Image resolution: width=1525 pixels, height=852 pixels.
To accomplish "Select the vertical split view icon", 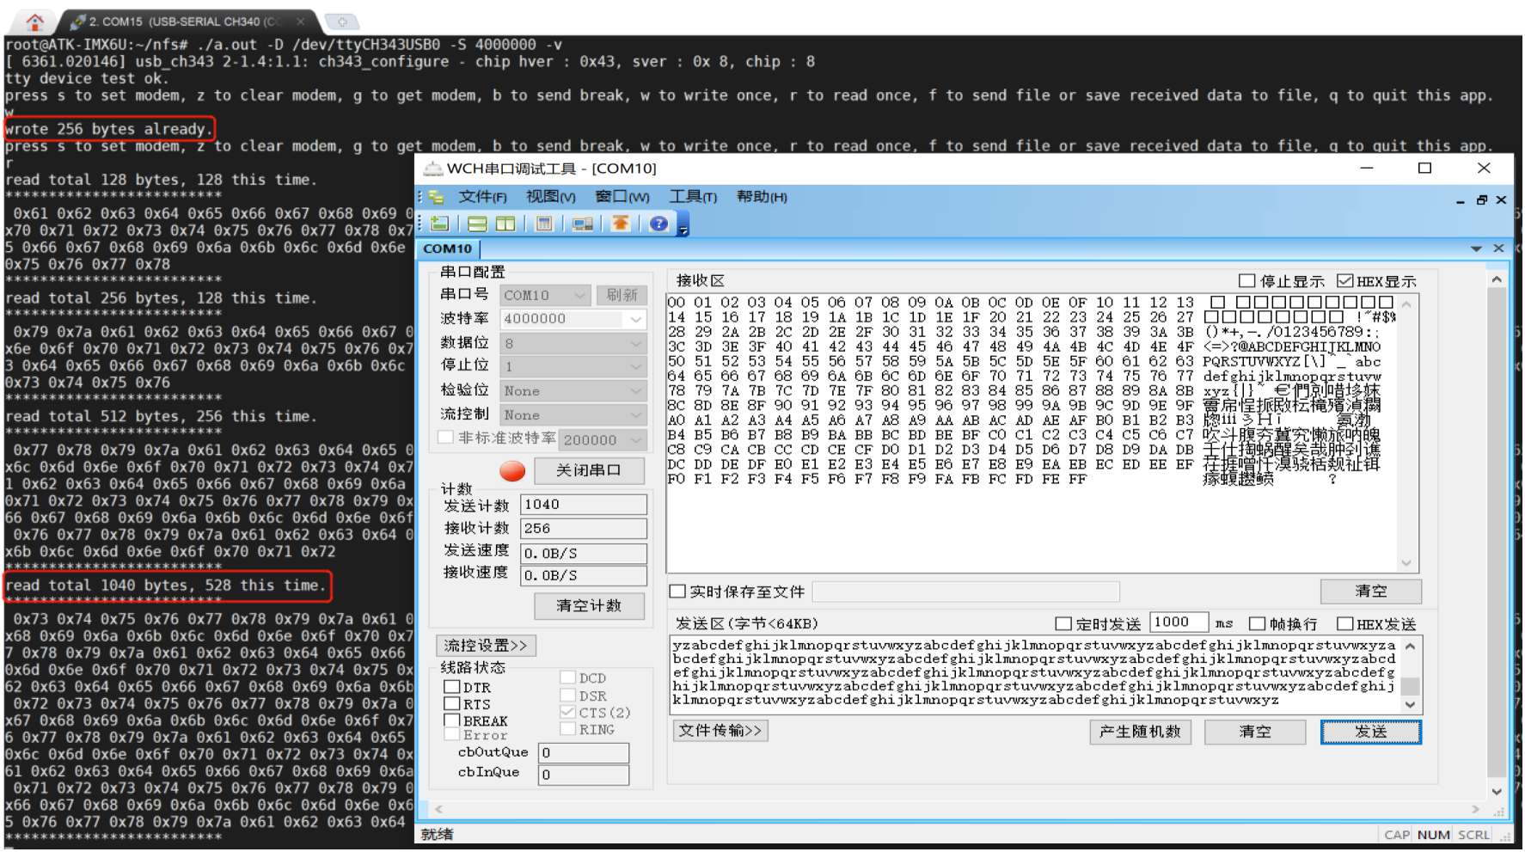I will [506, 224].
